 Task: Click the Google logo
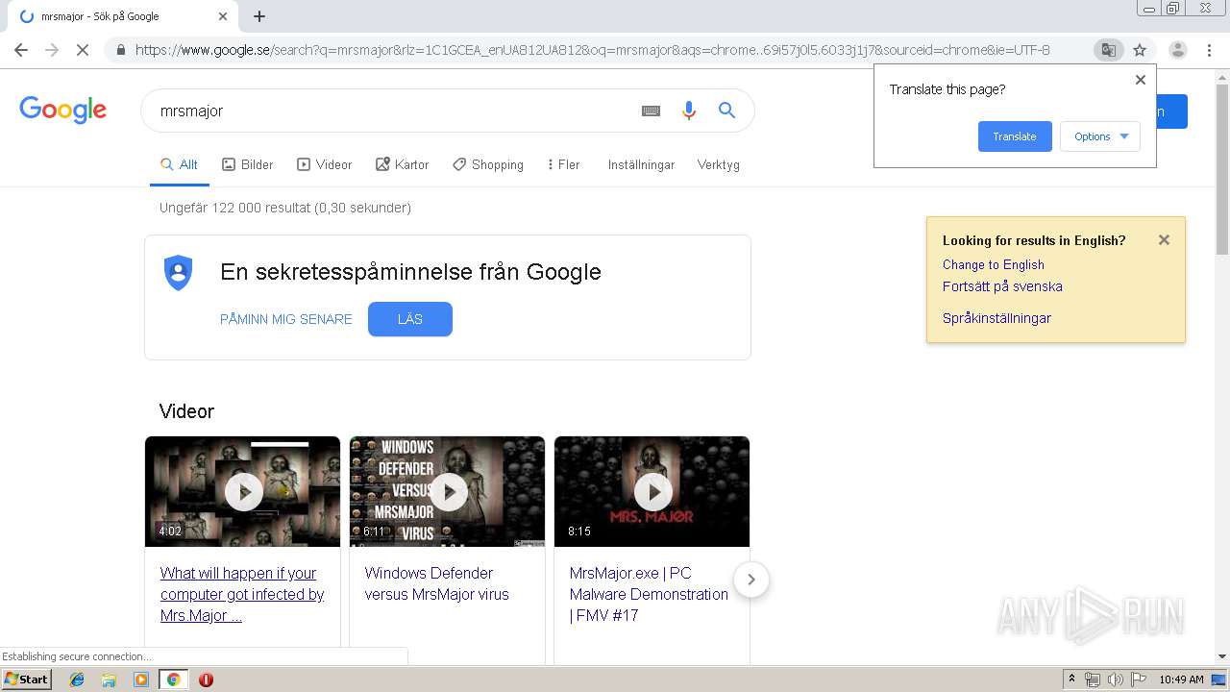[62, 110]
